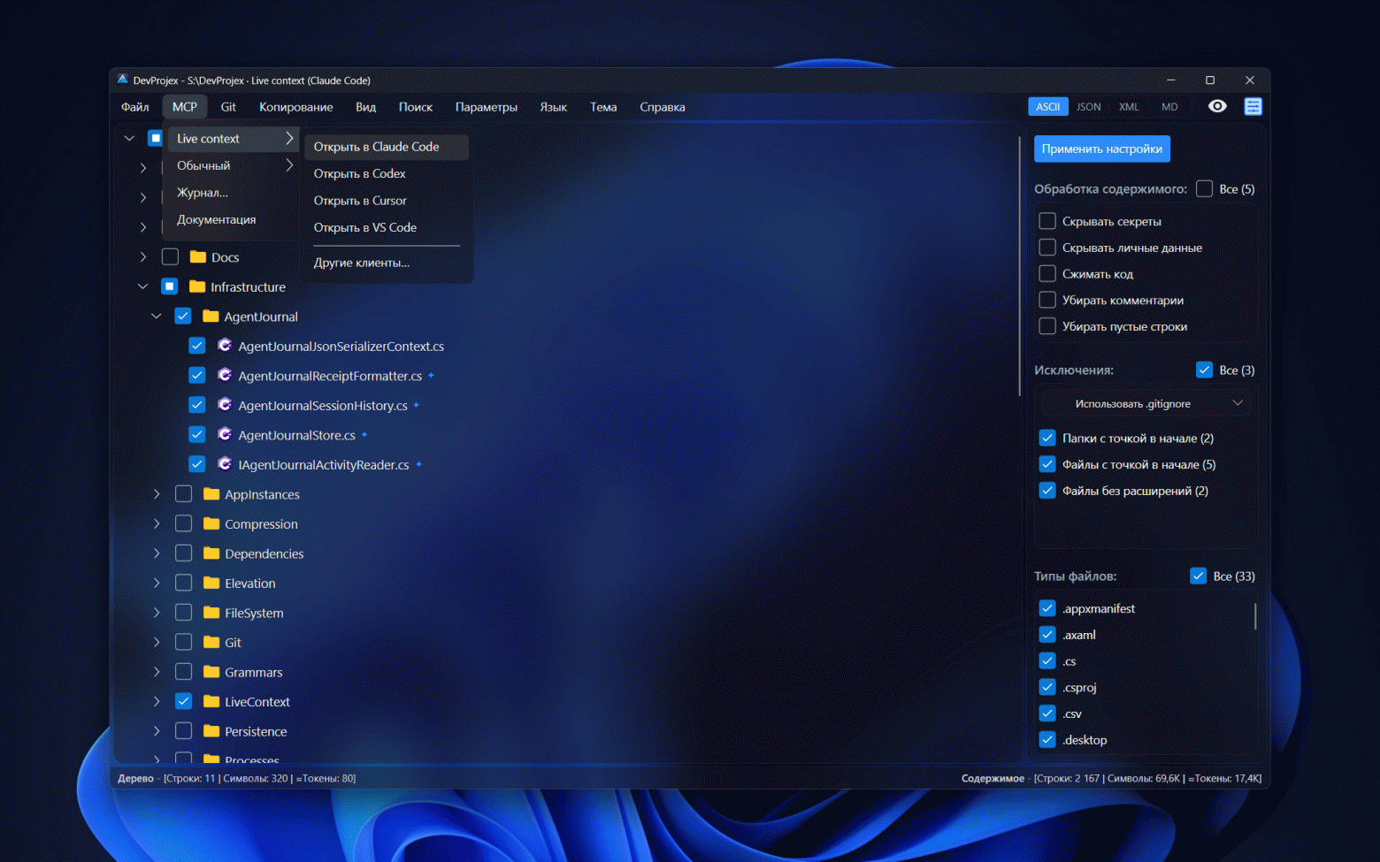
Task: Tick the Убирать комментарии checkbox
Action: click(1047, 300)
